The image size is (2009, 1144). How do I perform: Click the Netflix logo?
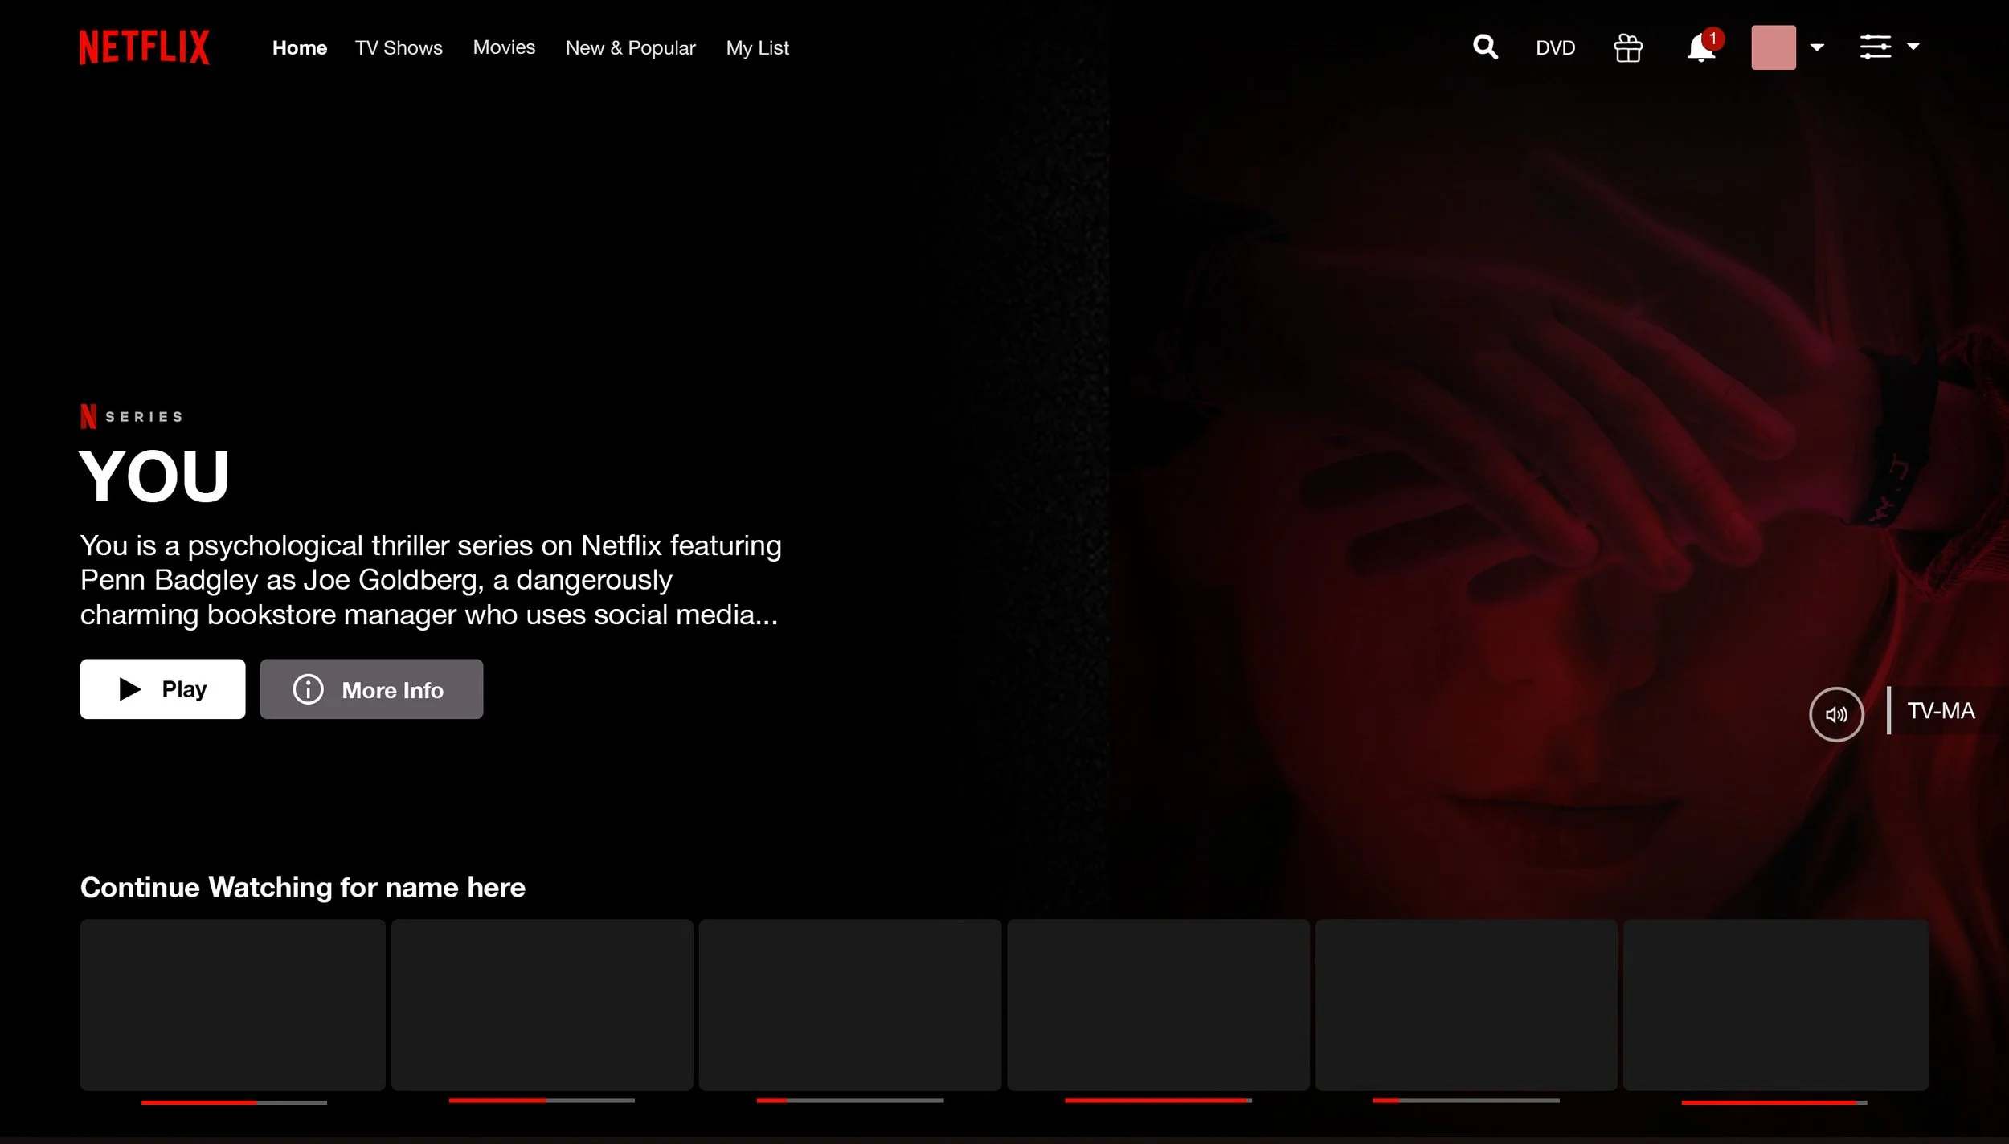[x=145, y=47]
